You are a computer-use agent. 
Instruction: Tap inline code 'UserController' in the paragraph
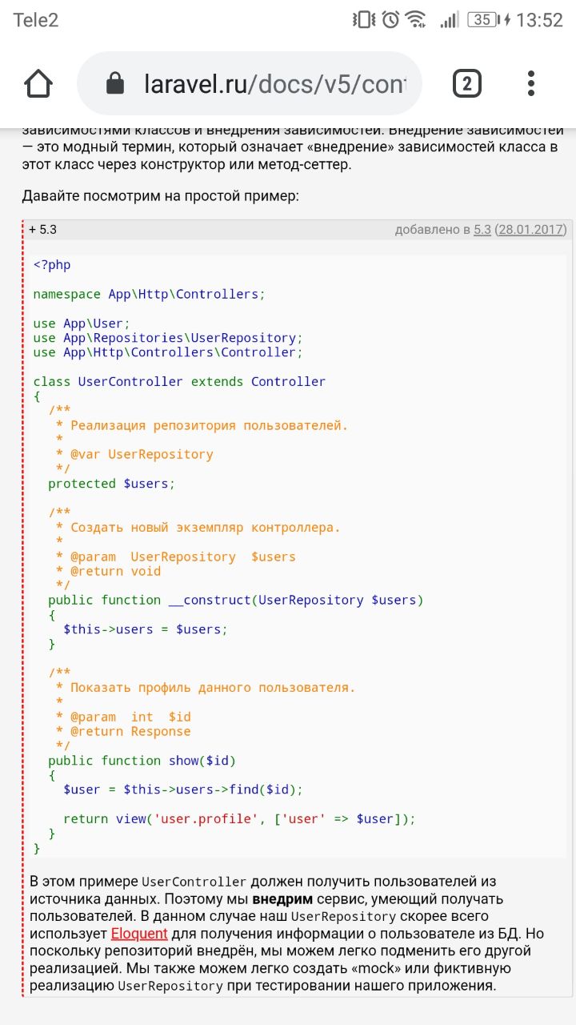194,882
